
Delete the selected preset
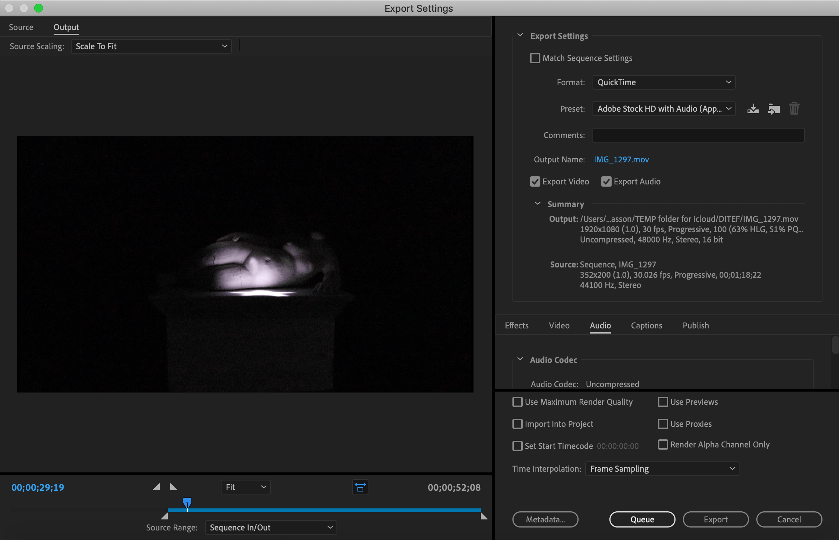pos(794,108)
